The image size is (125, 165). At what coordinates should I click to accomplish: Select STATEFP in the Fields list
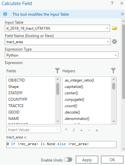pyautogui.click(x=15, y=93)
